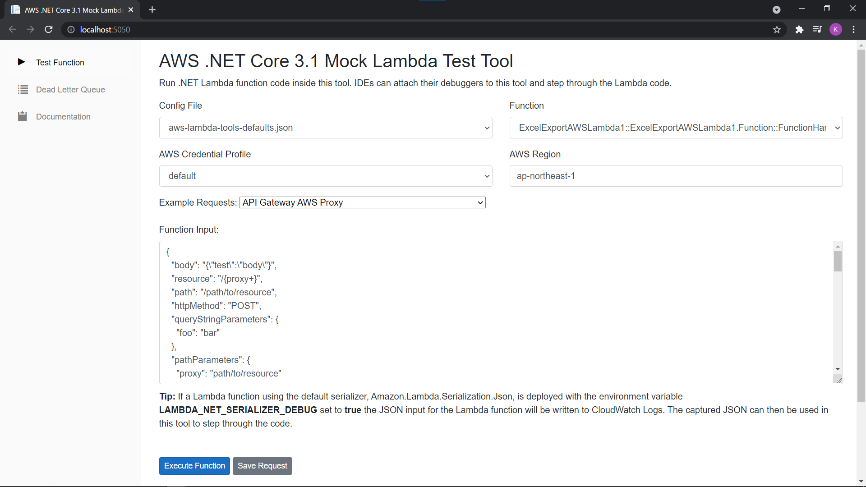This screenshot has height=487, width=866.
Task: Click the LAMBDA_NET_SERIALIZER_DEBUG text
Action: point(238,410)
